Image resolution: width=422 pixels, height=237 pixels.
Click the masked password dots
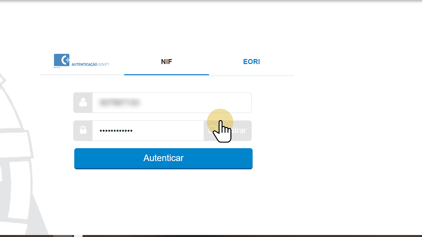pyautogui.click(x=116, y=131)
